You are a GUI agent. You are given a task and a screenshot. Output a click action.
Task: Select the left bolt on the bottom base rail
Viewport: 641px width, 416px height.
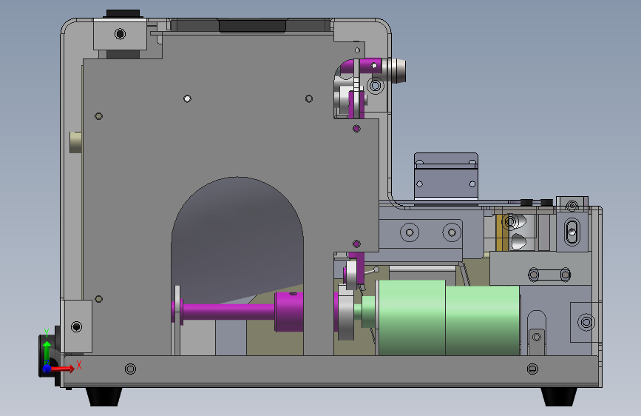pos(130,369)
